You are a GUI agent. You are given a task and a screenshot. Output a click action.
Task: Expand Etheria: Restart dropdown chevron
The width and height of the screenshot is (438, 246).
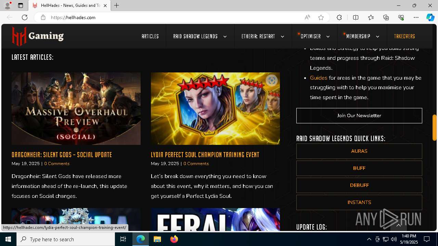coord(282,37)
